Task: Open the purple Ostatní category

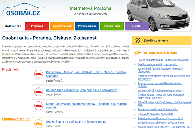Action: tap(137, 26)
